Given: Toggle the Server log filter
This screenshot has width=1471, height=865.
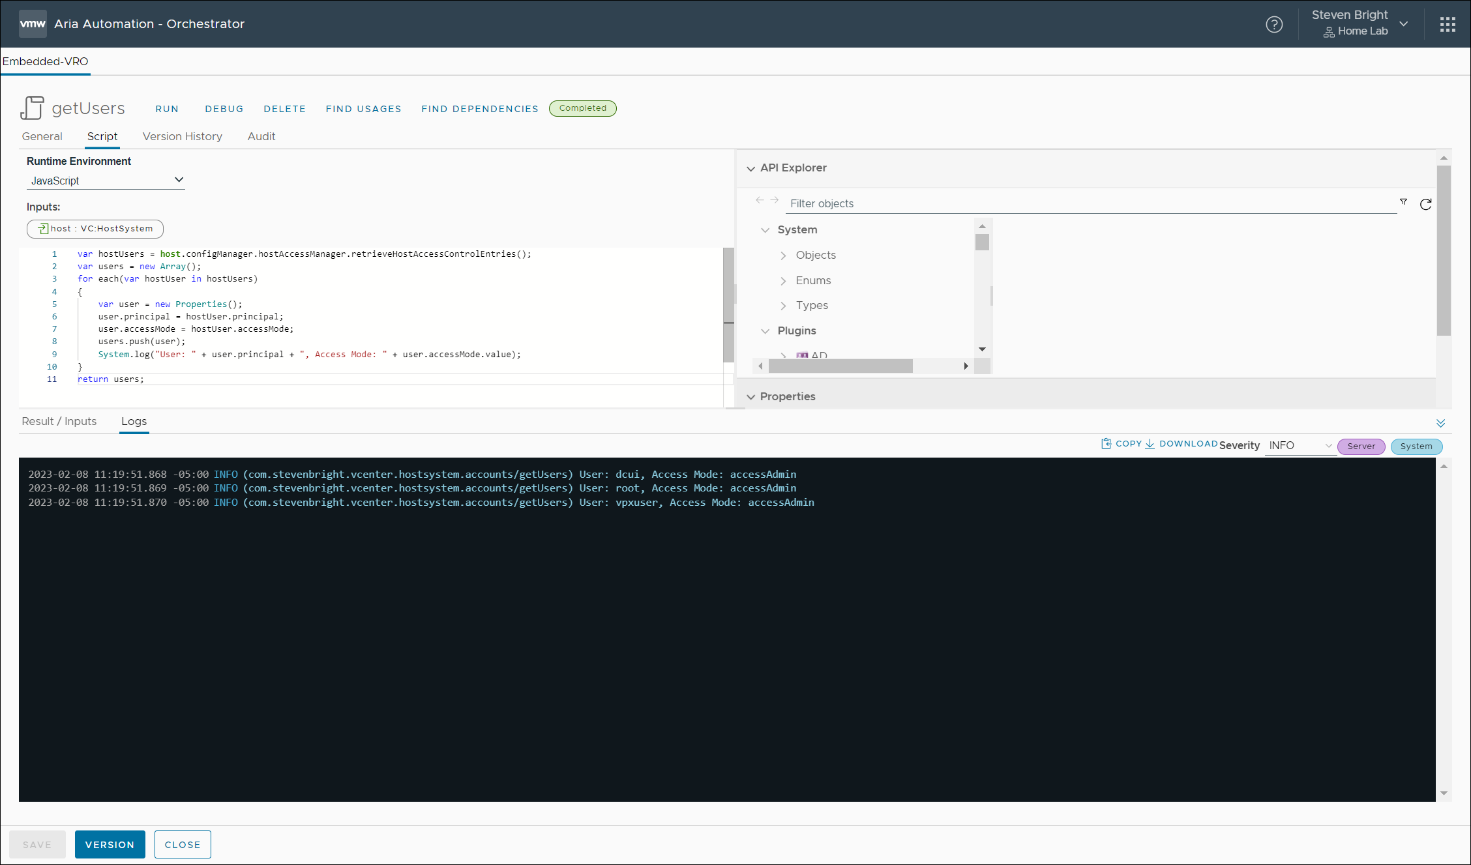Looking at the screenshot, I should 1361,447.
